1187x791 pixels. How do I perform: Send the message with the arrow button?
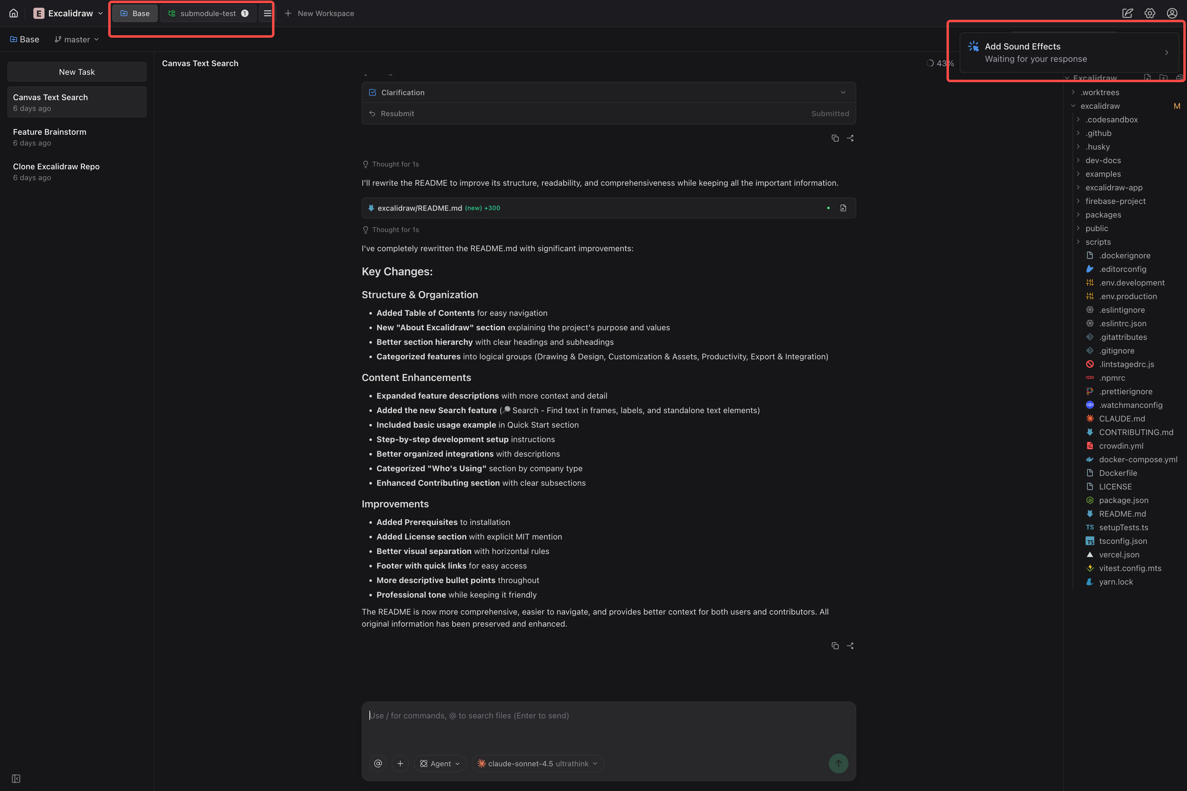tap(838, 763)
